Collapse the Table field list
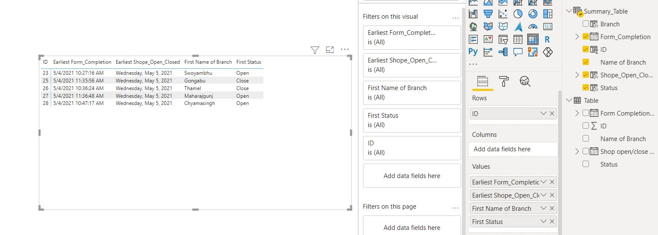The height and width of the screenshot is (235, 658). pos(569,100)
